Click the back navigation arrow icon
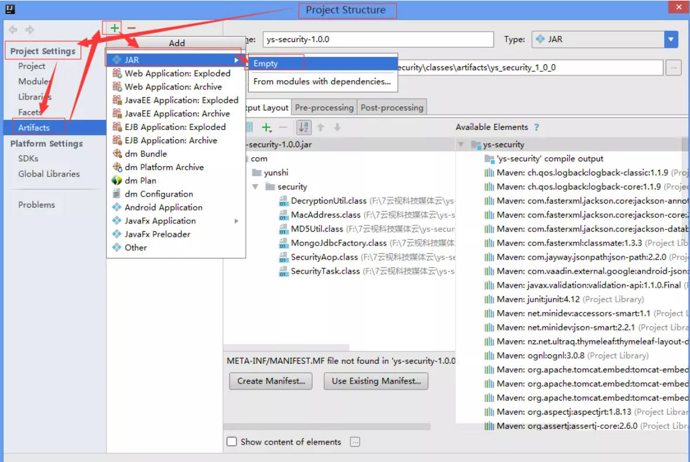Screen dimensions: 690x462 pyautogui.click(x=13, y=30)
